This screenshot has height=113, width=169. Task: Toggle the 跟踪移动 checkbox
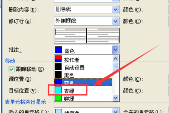click(x=12, y=69)
